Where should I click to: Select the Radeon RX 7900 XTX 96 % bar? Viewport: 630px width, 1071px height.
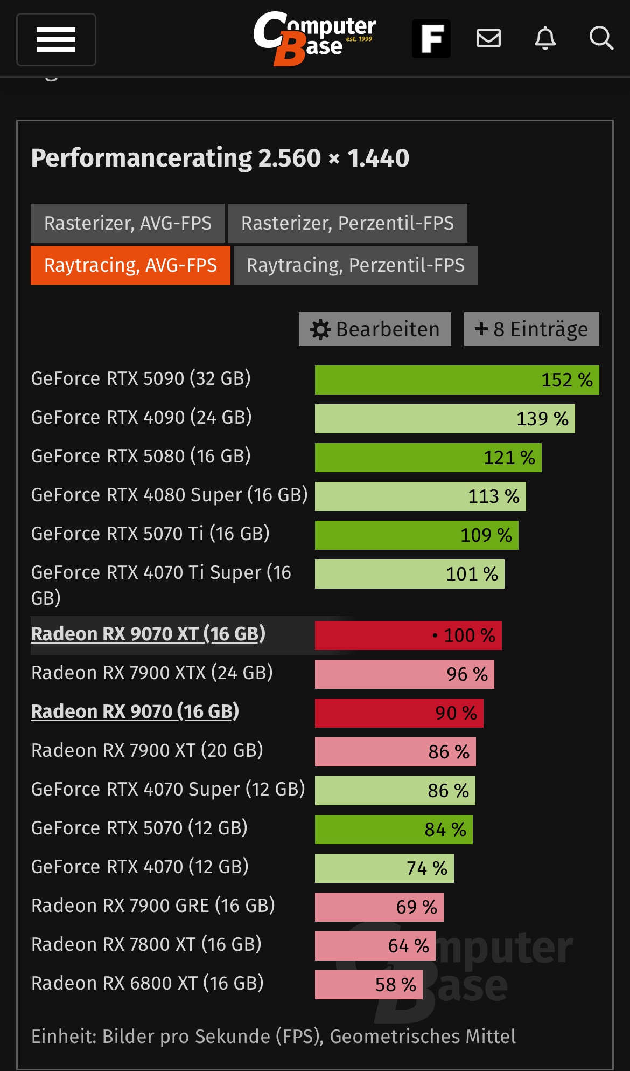point(404,674)
